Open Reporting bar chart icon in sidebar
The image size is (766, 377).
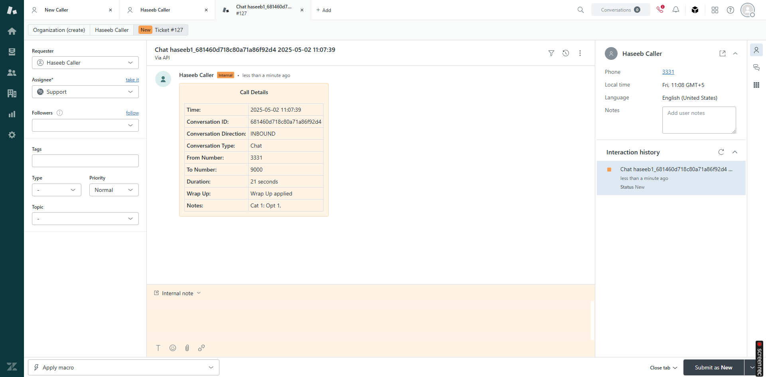pos(12,114)
